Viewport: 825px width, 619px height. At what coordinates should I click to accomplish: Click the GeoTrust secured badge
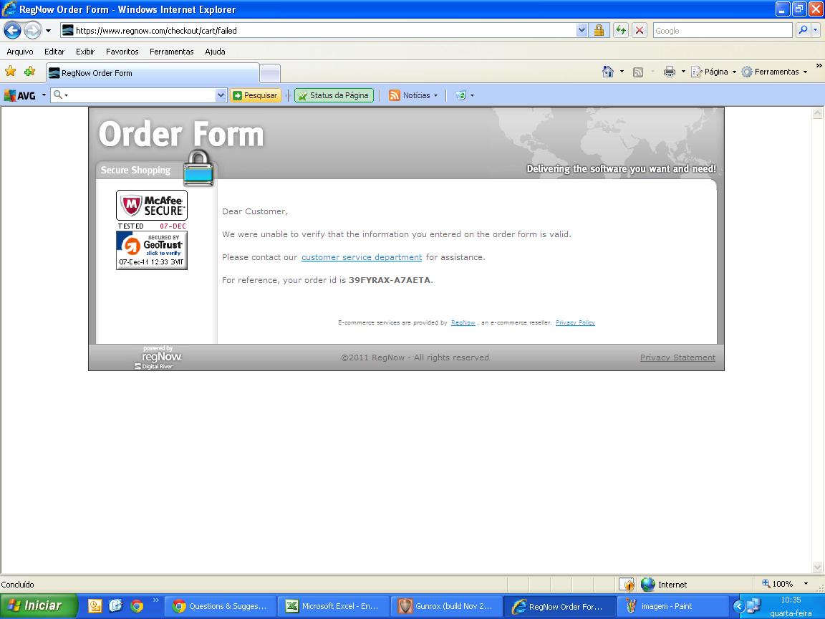(152, 250)
